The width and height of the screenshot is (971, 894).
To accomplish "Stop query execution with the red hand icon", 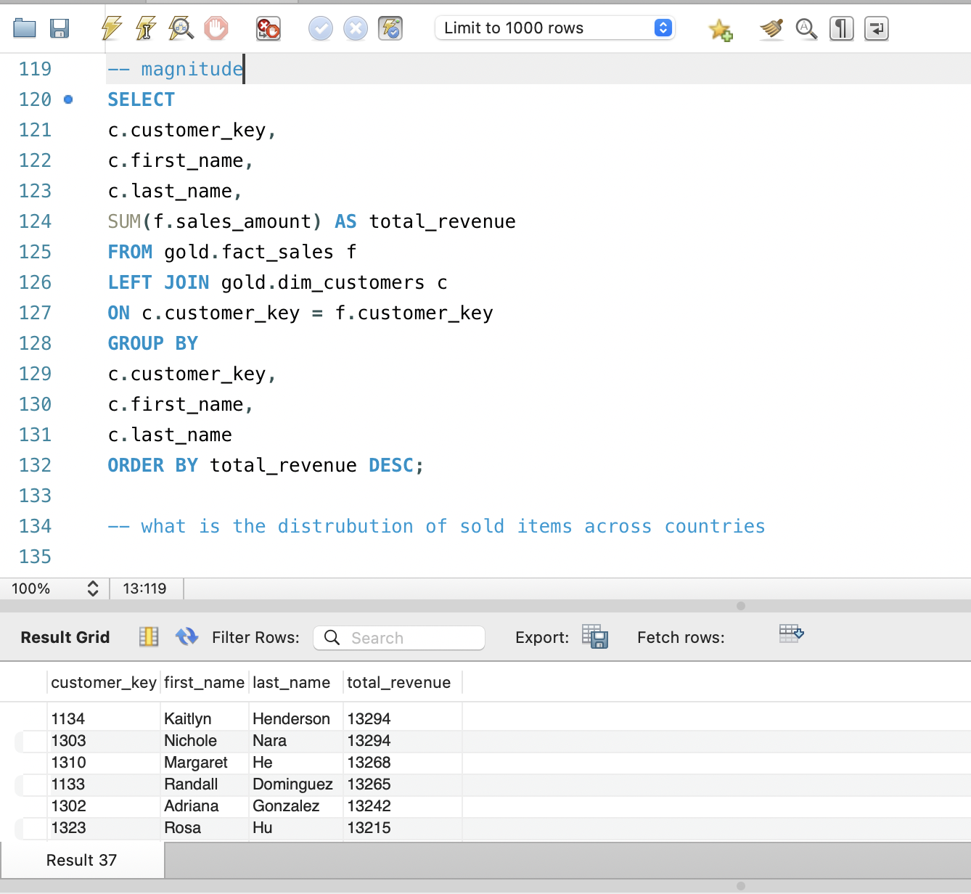I will 216,29.
